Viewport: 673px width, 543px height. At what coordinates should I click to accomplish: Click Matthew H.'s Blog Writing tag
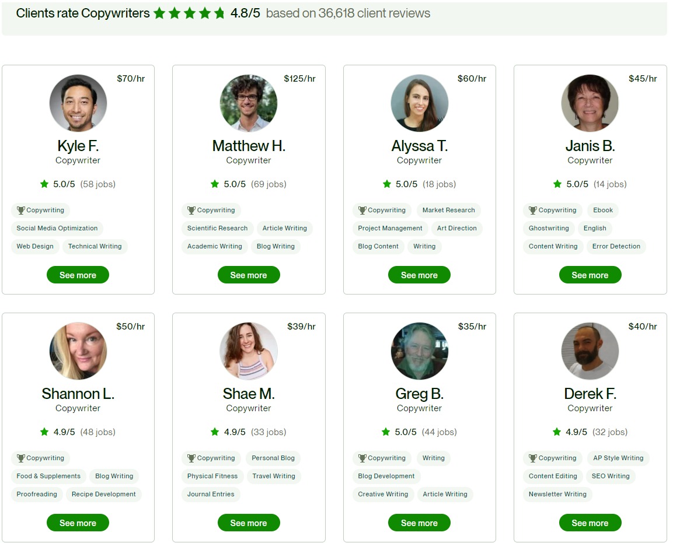(x=276, y=246)
